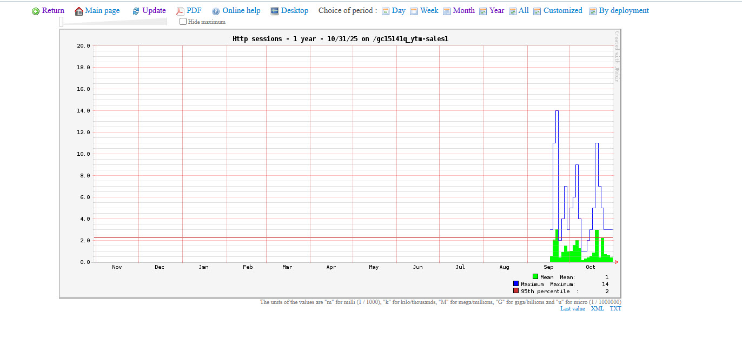The height and width of the screenshot is (364, 742).
Task: Click the graph zoom slider handle
Action: click(x=61, y=22)
